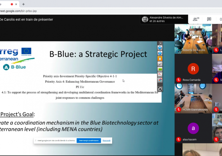Open the color shapes tool in presenter toolbar
The height and width of the screenshot is (156, 222).
(x=160, y=80)
